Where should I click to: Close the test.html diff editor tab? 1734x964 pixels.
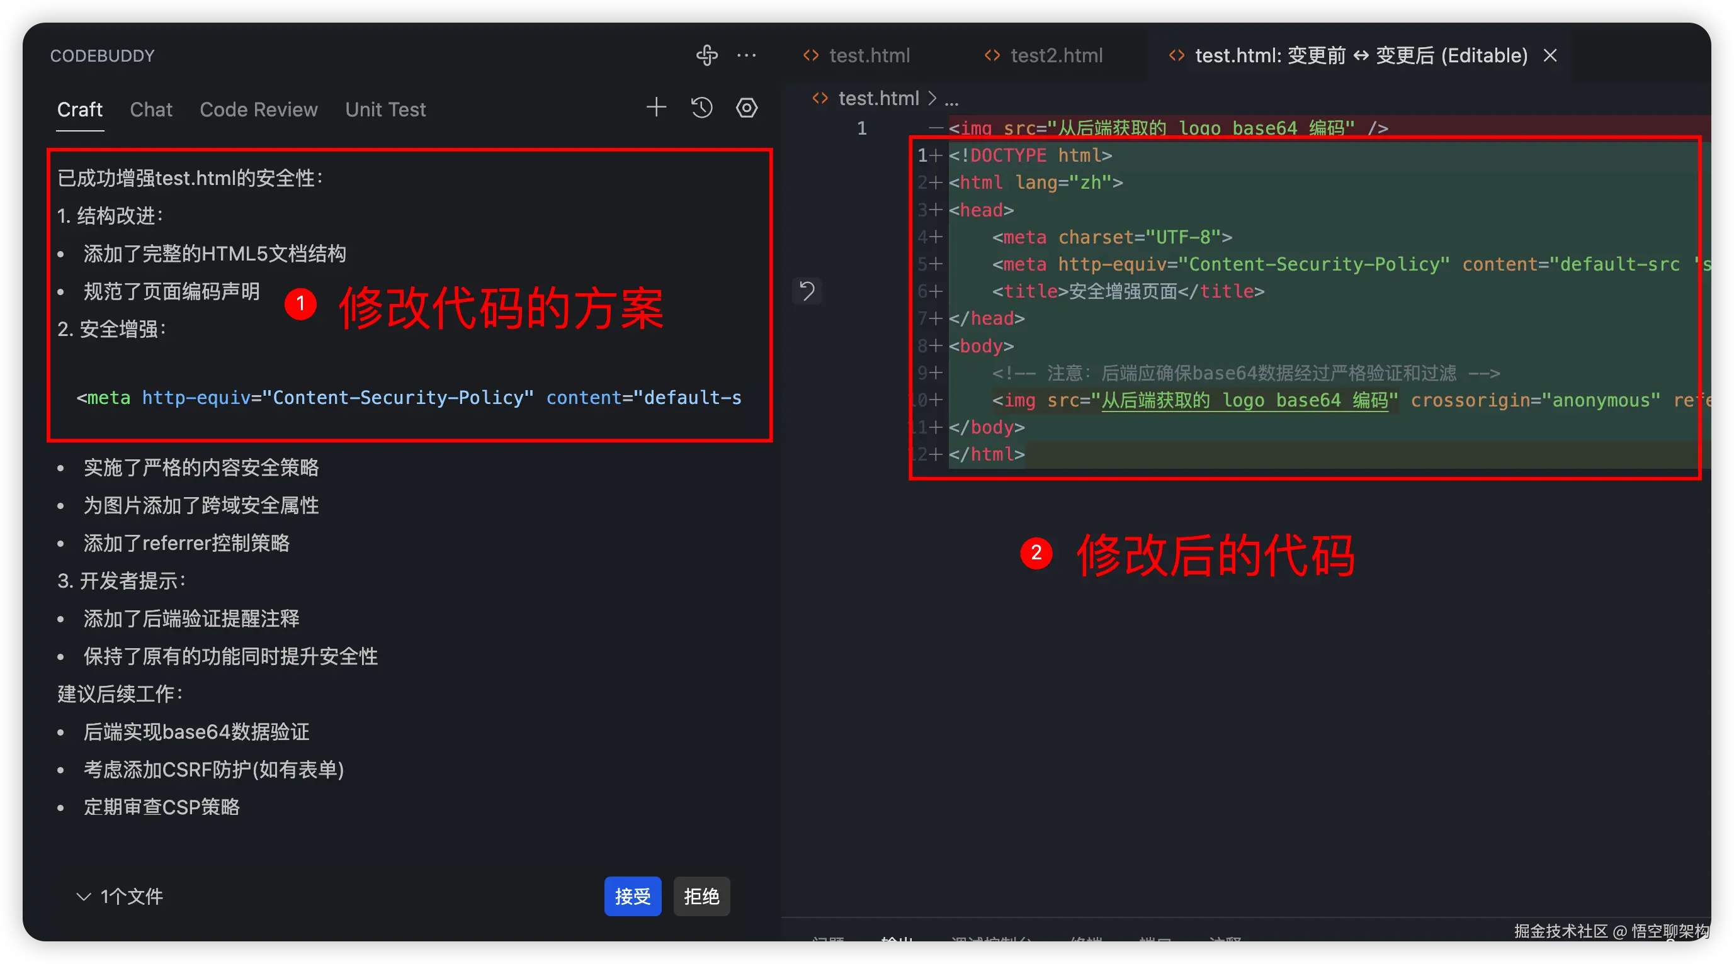click(x=1550, y=55)
